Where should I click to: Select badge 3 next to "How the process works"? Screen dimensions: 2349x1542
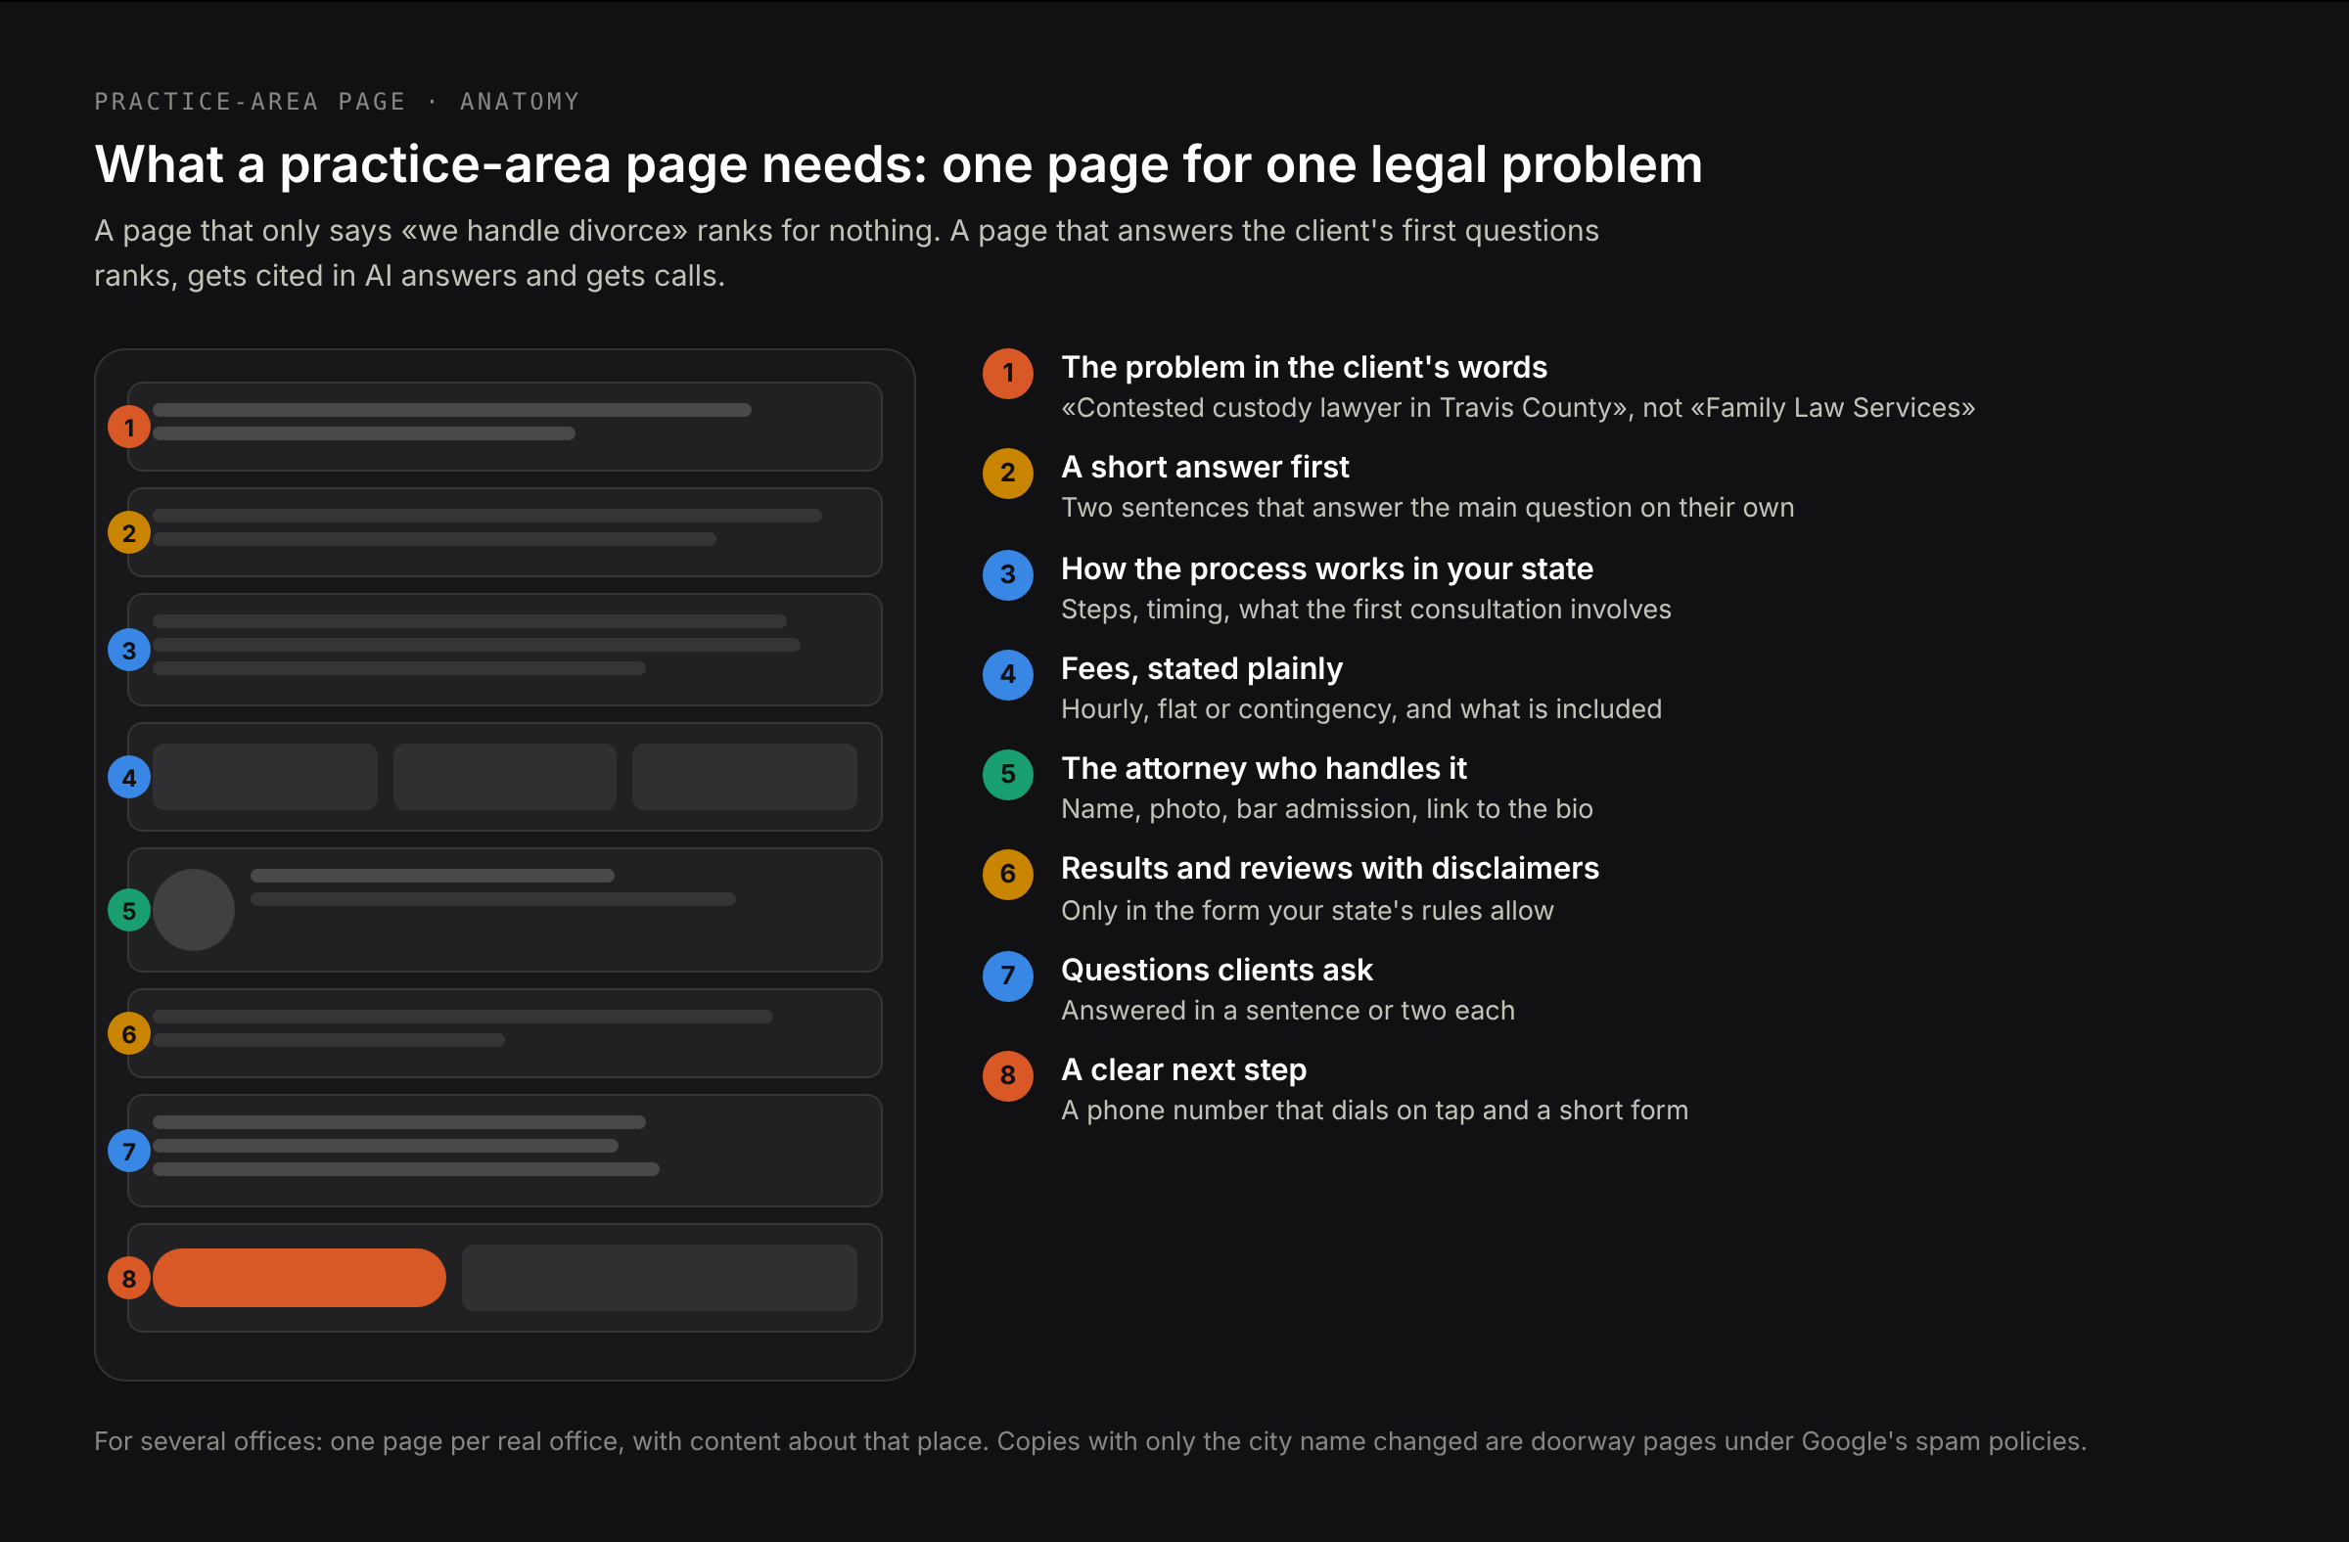1008,575
